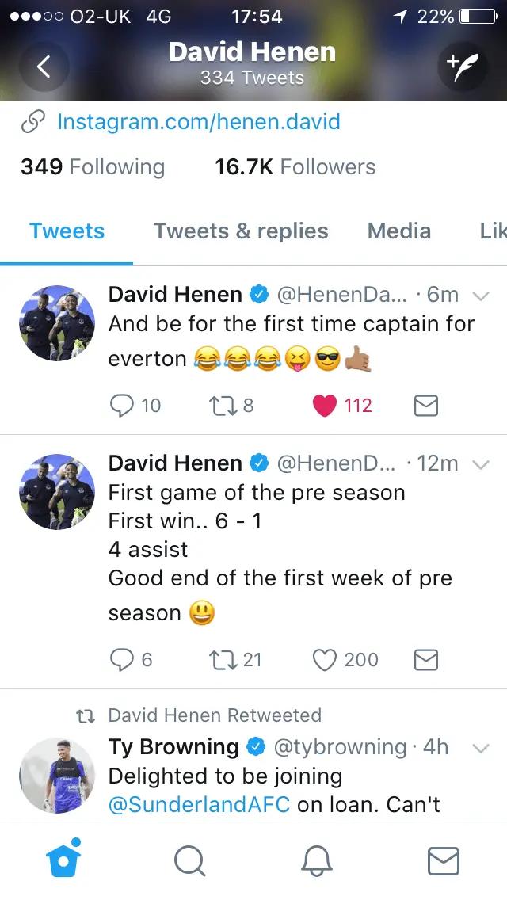Unlike the Everton captain tweet with 112 likes
The width and height of the screenshot is (507, 900).
click(x=325, y=406)
